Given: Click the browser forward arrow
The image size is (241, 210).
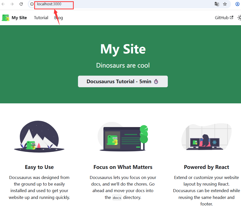Looking at the screenshot, I should pos(12,4).
